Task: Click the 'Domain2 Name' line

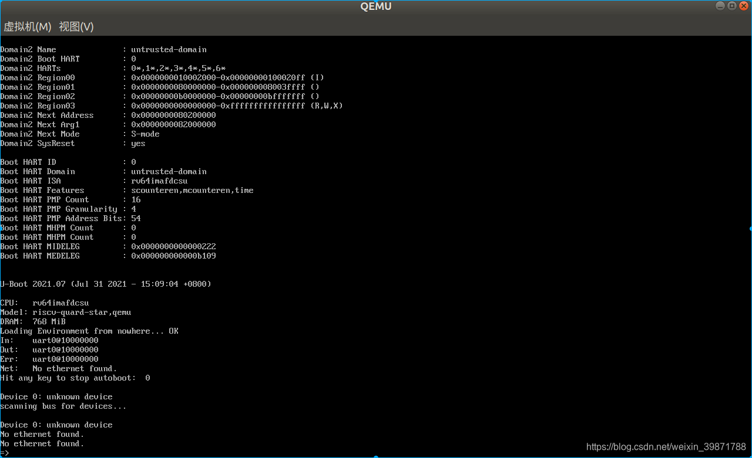Action: click(103, 49)
